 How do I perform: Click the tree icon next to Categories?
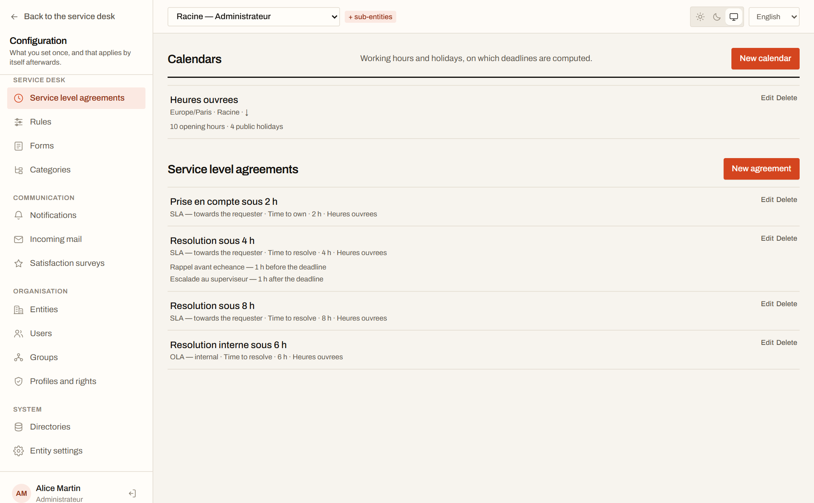19,170
